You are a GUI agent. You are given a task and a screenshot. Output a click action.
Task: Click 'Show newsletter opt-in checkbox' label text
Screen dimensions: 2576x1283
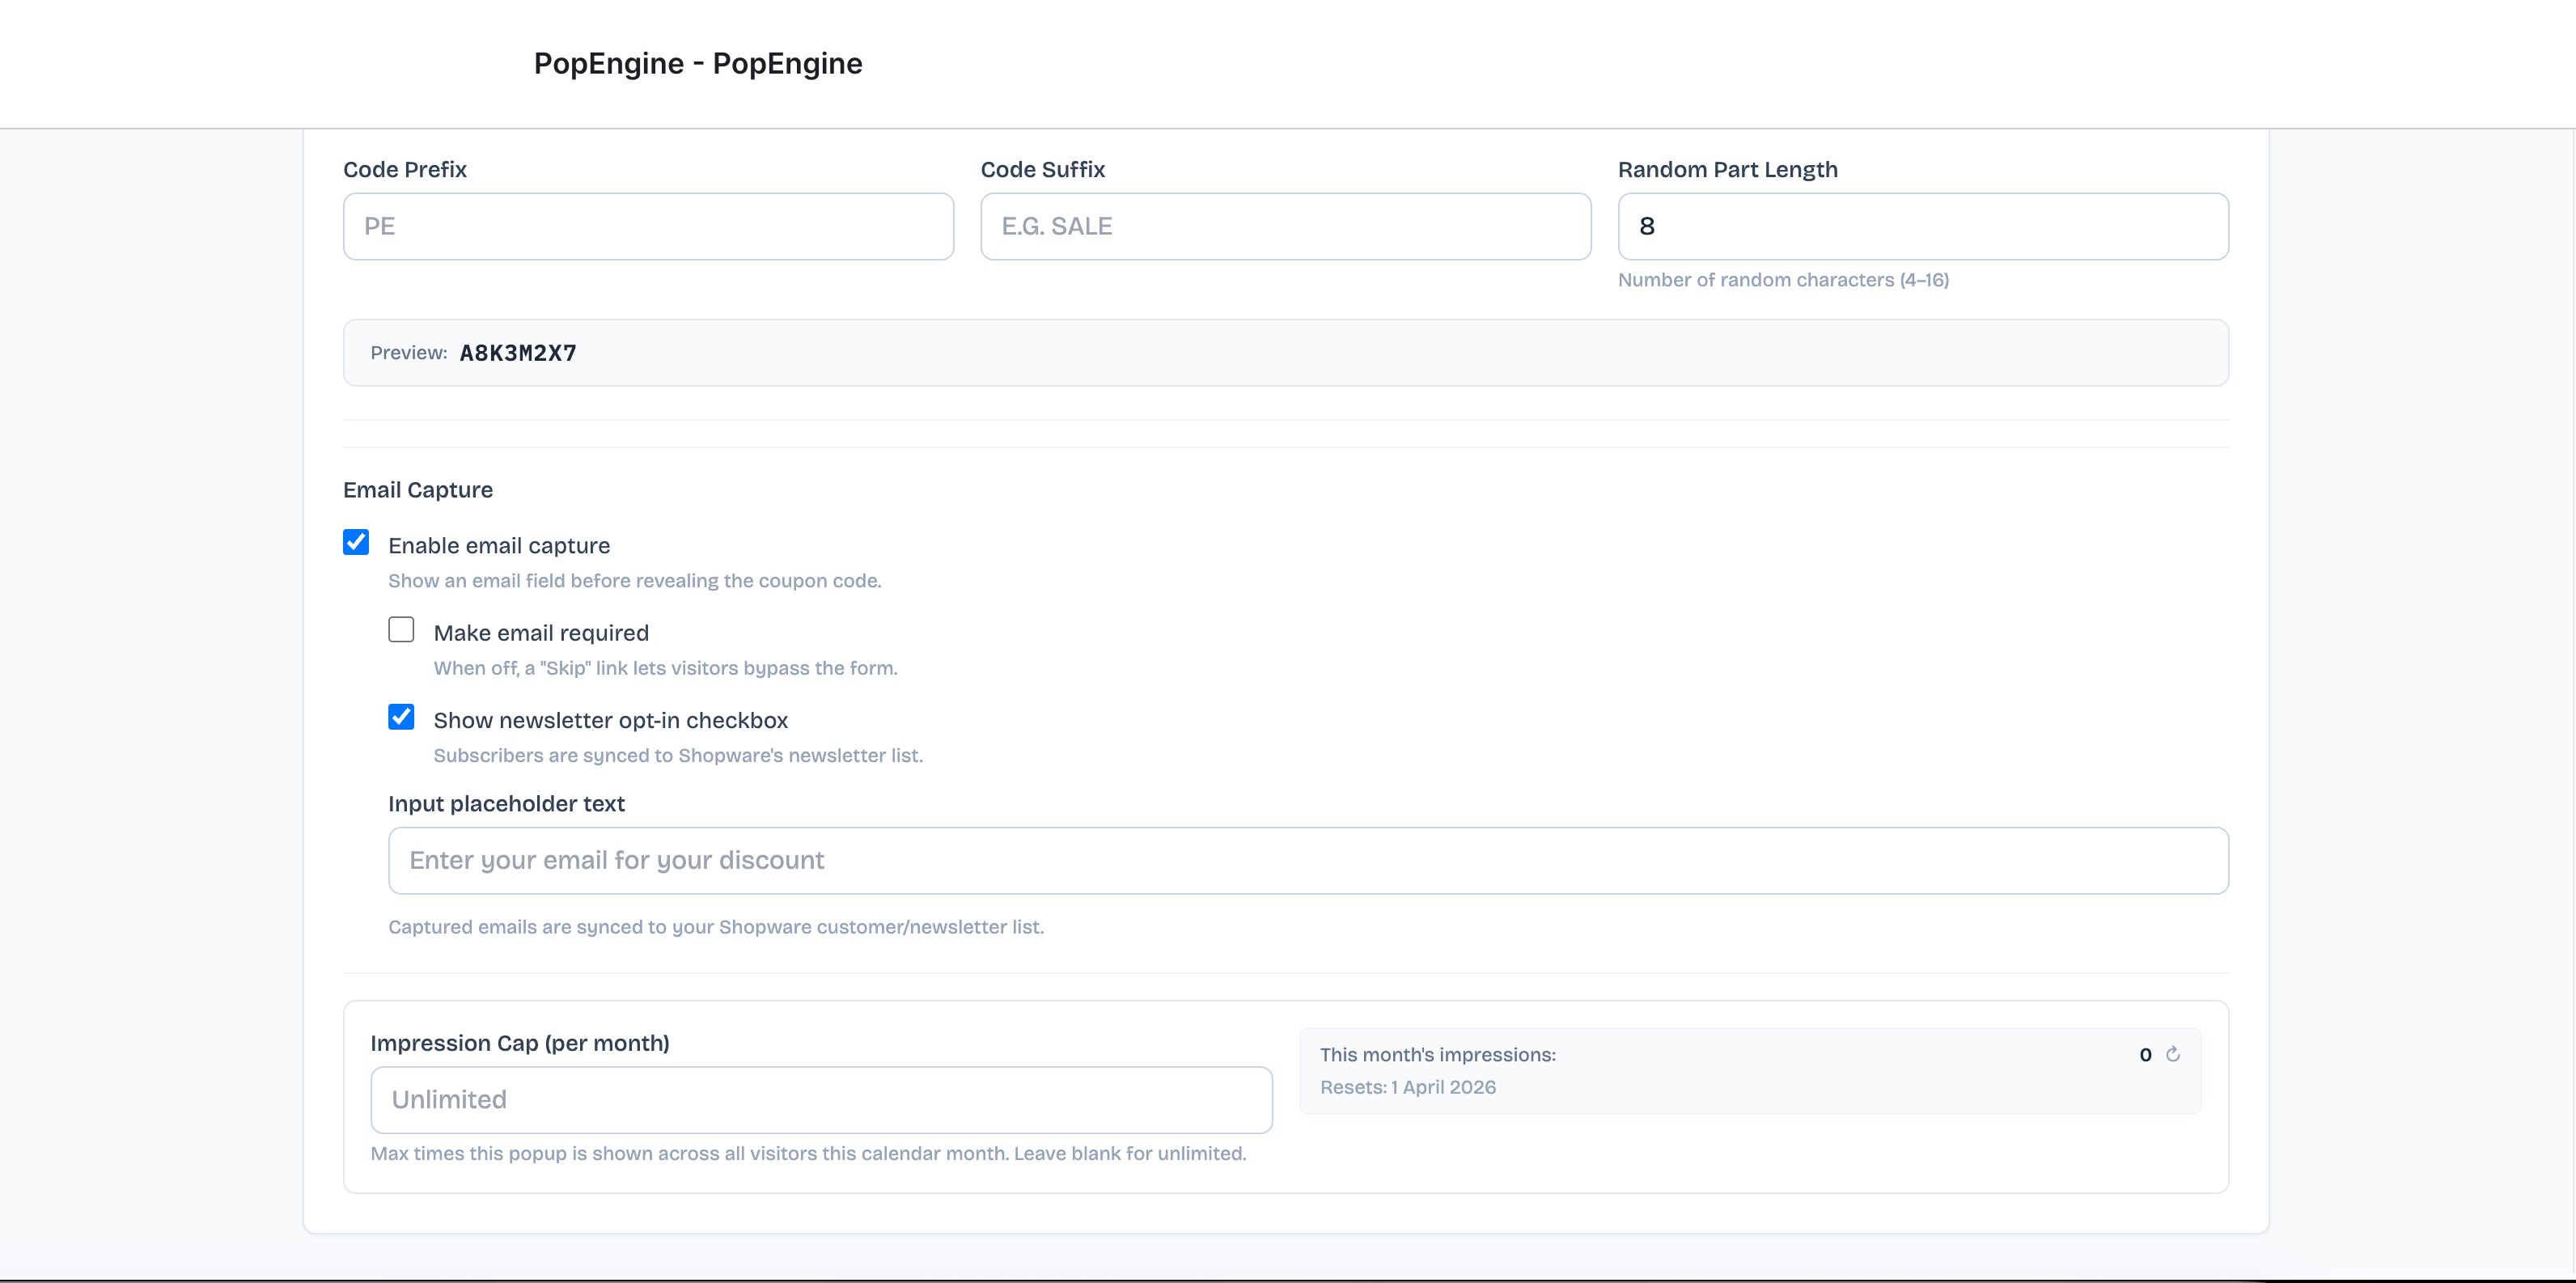pos(610,721)
